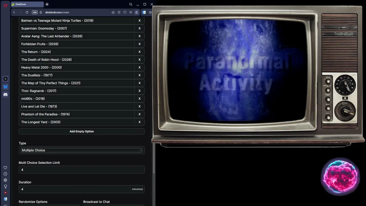Open the red extension icon in the sidebar
This screenshot has width=366, height=206.
[5, 193]
